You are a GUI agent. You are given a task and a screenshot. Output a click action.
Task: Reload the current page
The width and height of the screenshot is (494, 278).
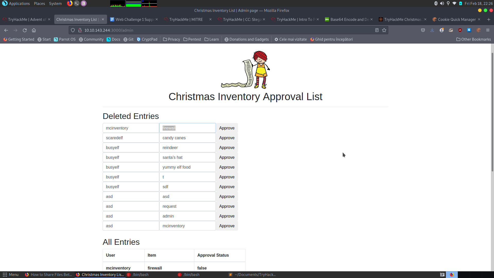click(25, 30)
